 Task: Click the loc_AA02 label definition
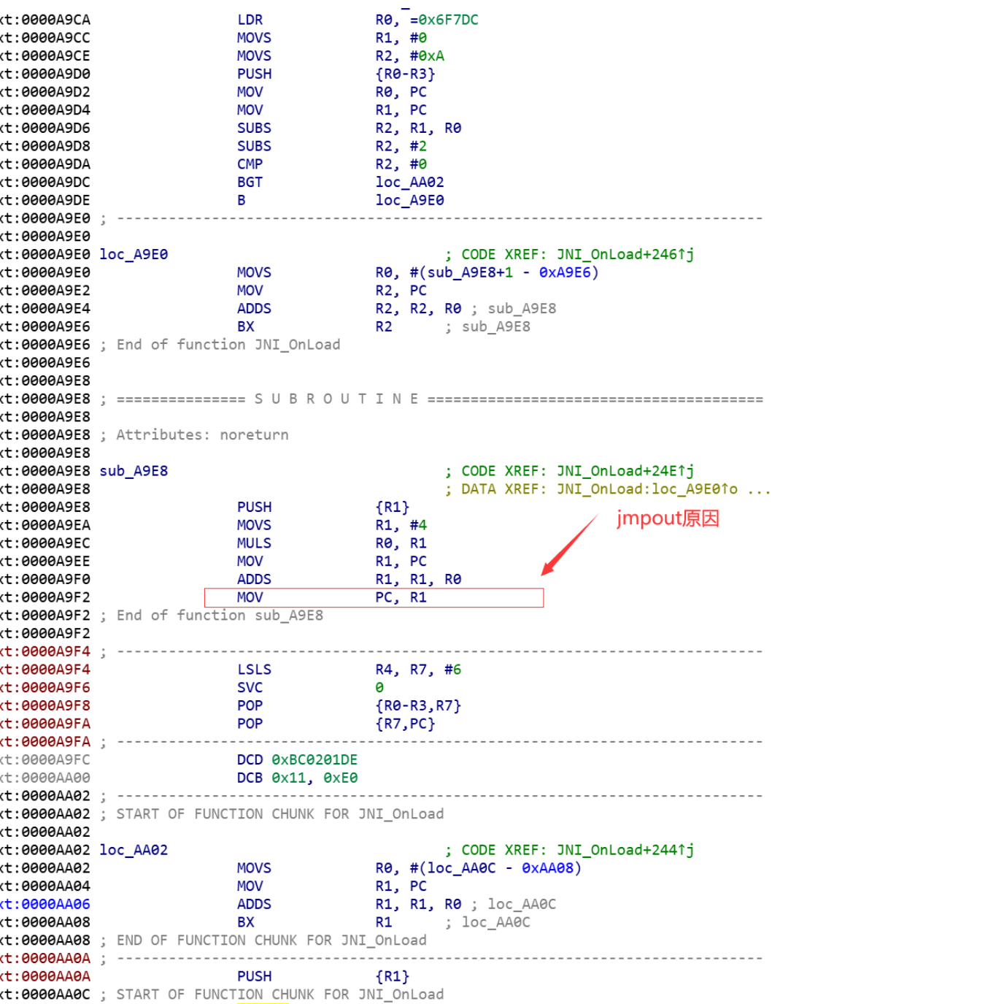134,850
